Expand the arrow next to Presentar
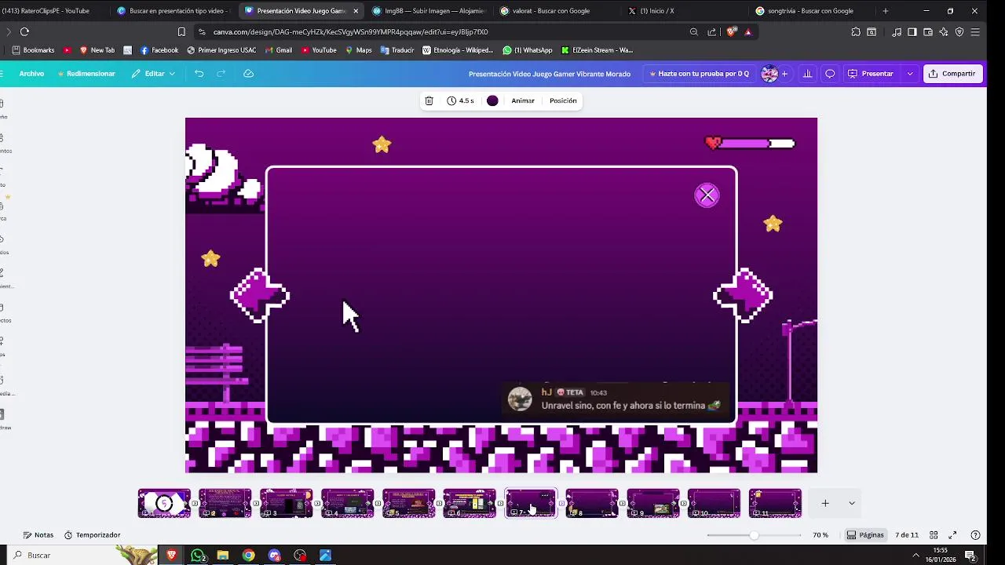Image resolution: width=1005 pixels, height=565 pixels. tap(910, 74)
